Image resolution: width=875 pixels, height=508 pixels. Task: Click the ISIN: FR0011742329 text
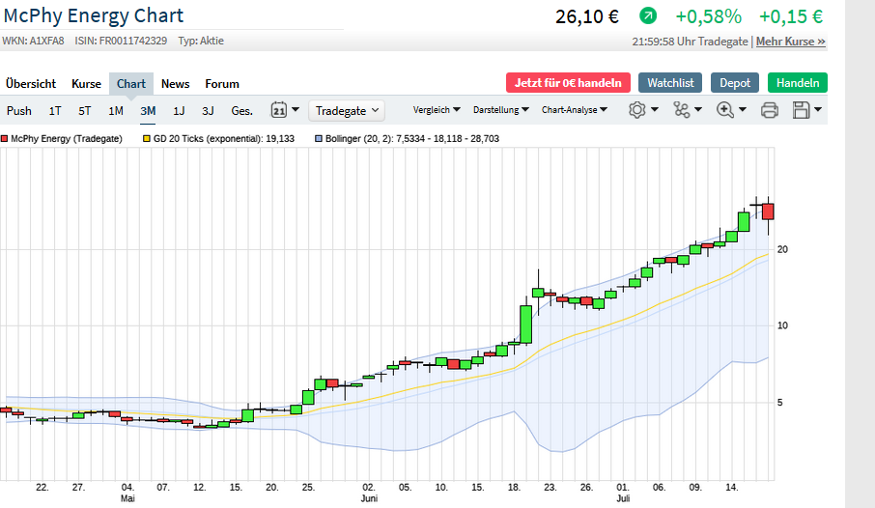(121, 41)
